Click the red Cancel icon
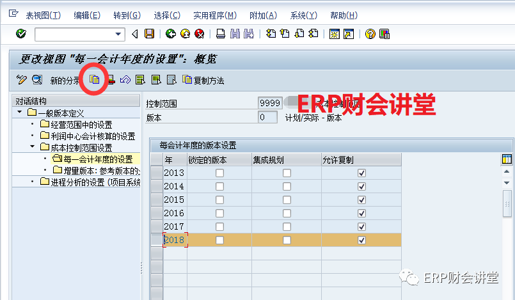Image resolution: width=515 pixels, height=300 pixels. click(x=199, y=34)
